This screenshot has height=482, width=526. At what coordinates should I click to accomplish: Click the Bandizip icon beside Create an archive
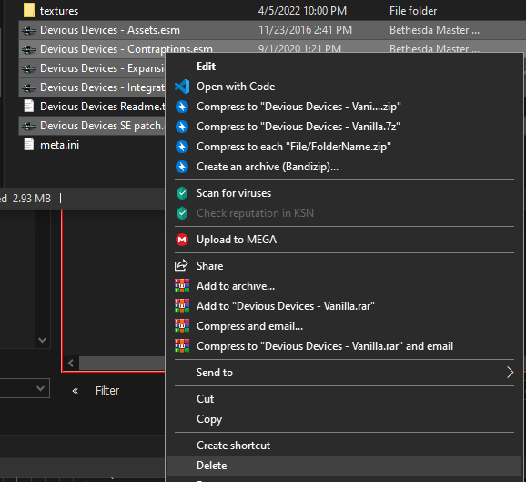click(182, 167)
